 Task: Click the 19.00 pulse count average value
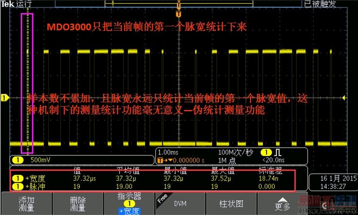[124, 187]
